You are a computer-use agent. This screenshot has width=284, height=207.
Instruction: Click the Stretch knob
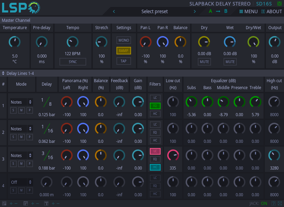[x=102, y=42]
